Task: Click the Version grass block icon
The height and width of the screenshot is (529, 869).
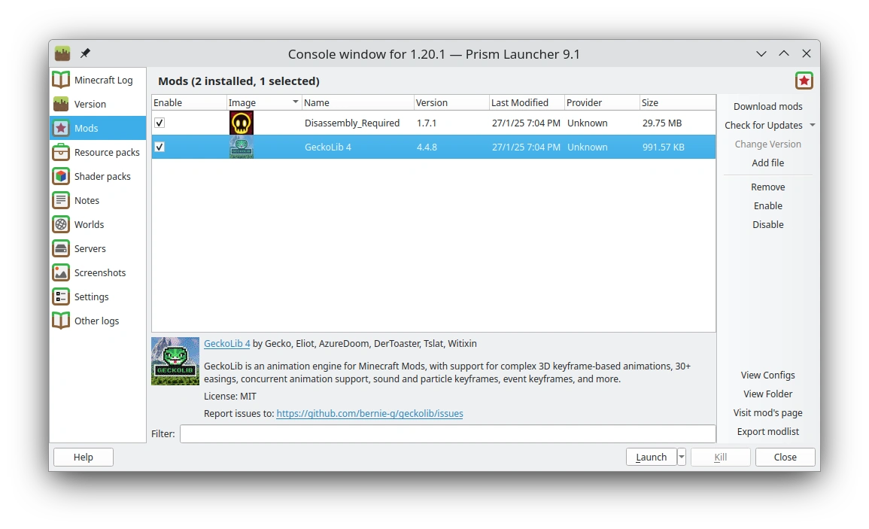Action: coord(61,105)
